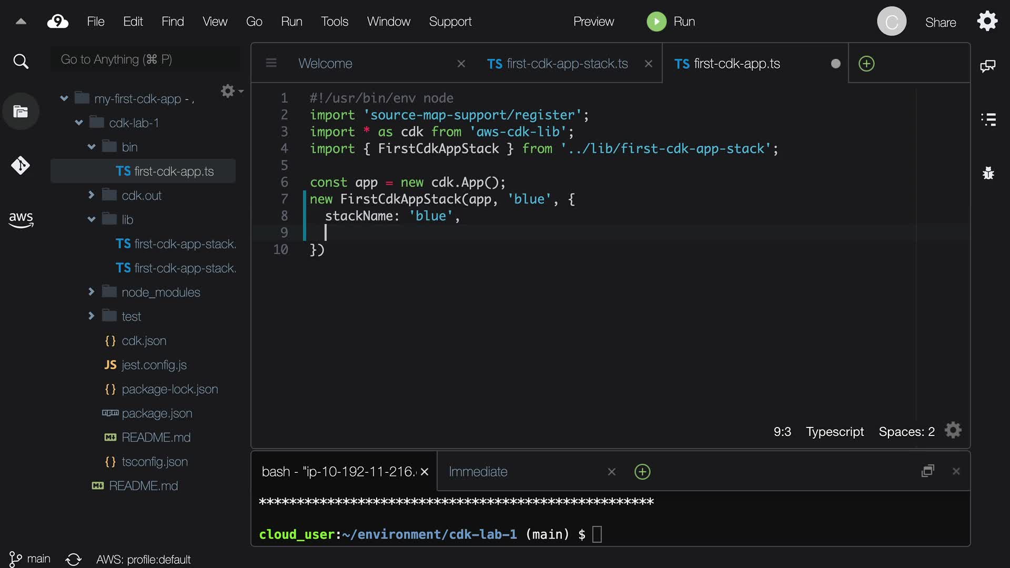Collapse the lib folder
The width and height of the screenshot is (1010, 568).
point(91,219)
